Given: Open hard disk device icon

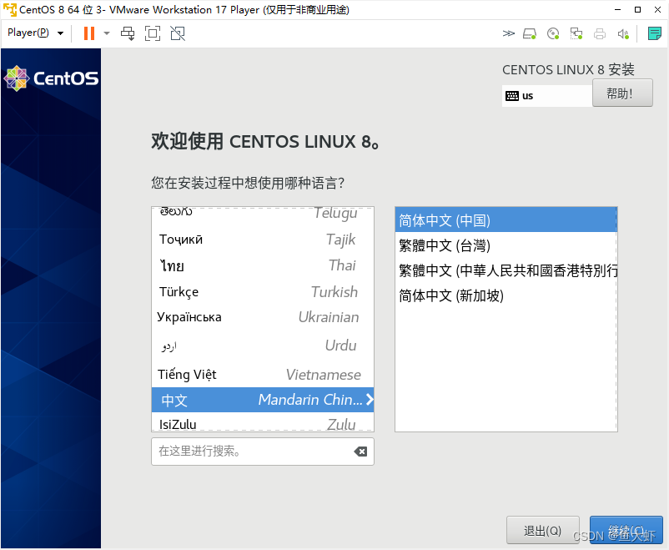Looking at the screenshot, I should tap(530, 33).
